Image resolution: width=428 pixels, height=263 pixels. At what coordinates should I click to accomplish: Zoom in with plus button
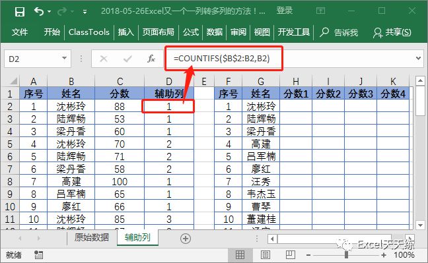click(x=384, y=255)
